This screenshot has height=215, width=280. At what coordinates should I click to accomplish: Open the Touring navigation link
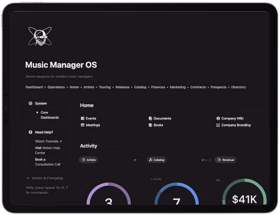105,87
